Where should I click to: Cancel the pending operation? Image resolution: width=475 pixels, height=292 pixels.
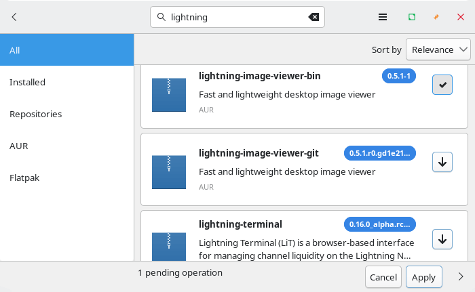click(x=383, y=277)
